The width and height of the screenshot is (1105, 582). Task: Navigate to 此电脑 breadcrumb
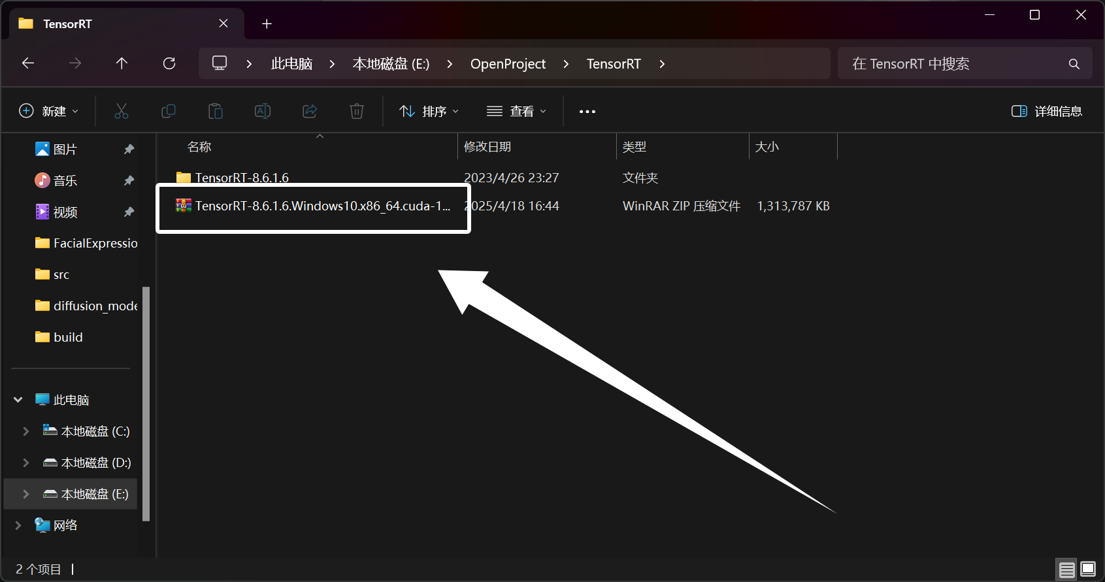pos(291,64)
